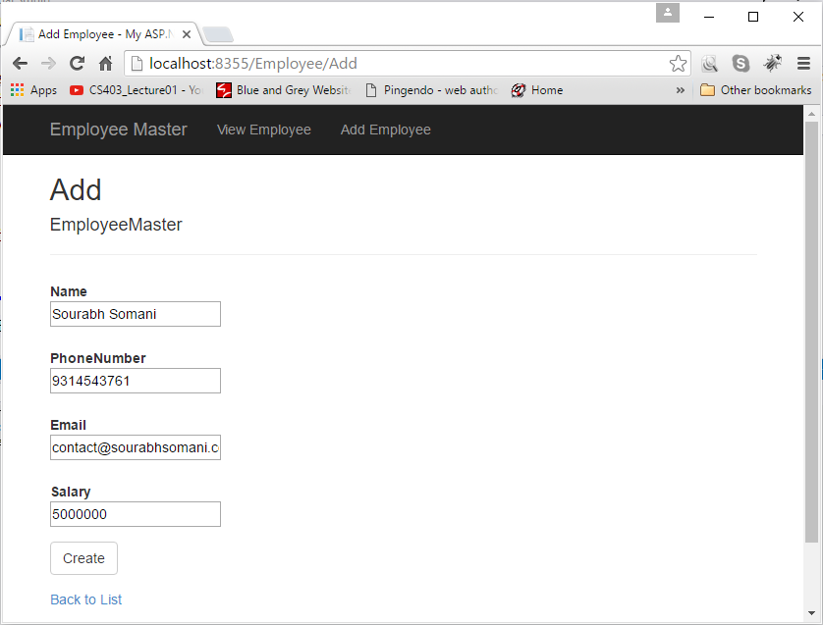Focus the Salary input field
823x625 pixels.
[136, 514]
